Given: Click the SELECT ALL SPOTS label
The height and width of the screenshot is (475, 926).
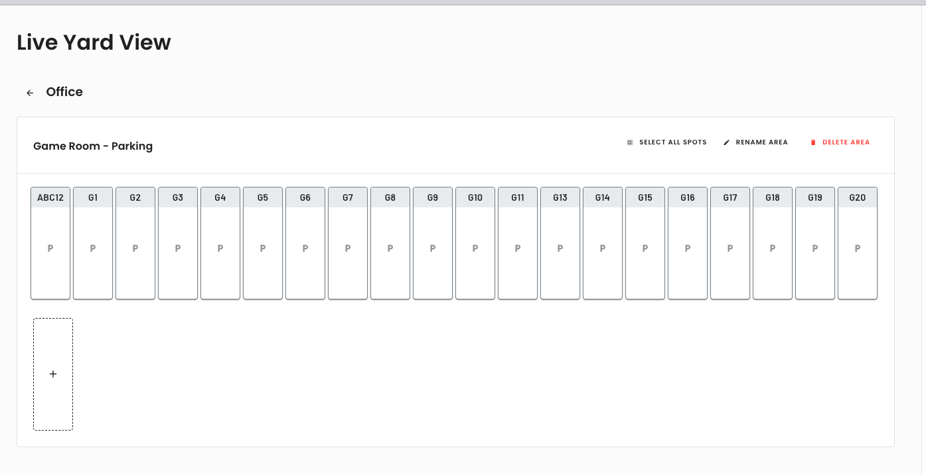Looking at the screenshot, I should (673, 142).
